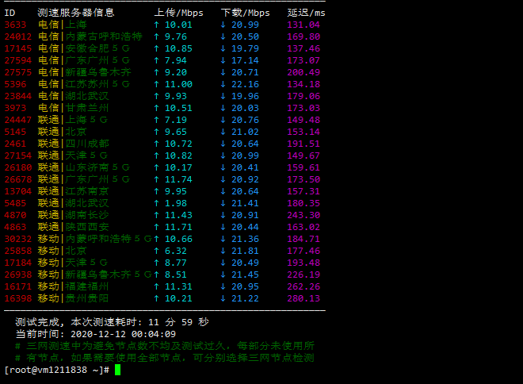Click the ID column header
The height and width of the screenshot is (384, 523).
point(10,13)
